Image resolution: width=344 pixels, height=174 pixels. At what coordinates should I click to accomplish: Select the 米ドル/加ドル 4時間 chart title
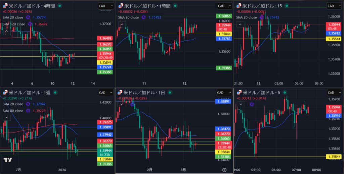pos(31,6)
